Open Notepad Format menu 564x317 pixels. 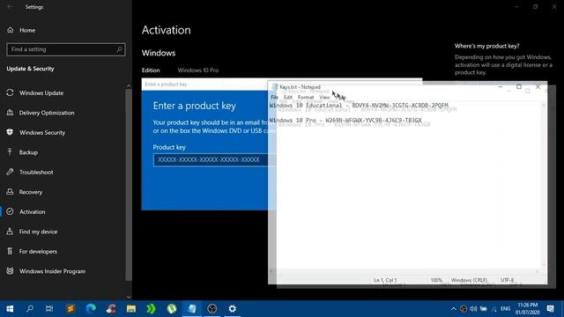[306, 97]
